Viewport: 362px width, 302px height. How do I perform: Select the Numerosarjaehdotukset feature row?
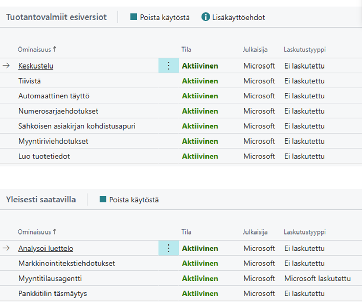point(58,111)
